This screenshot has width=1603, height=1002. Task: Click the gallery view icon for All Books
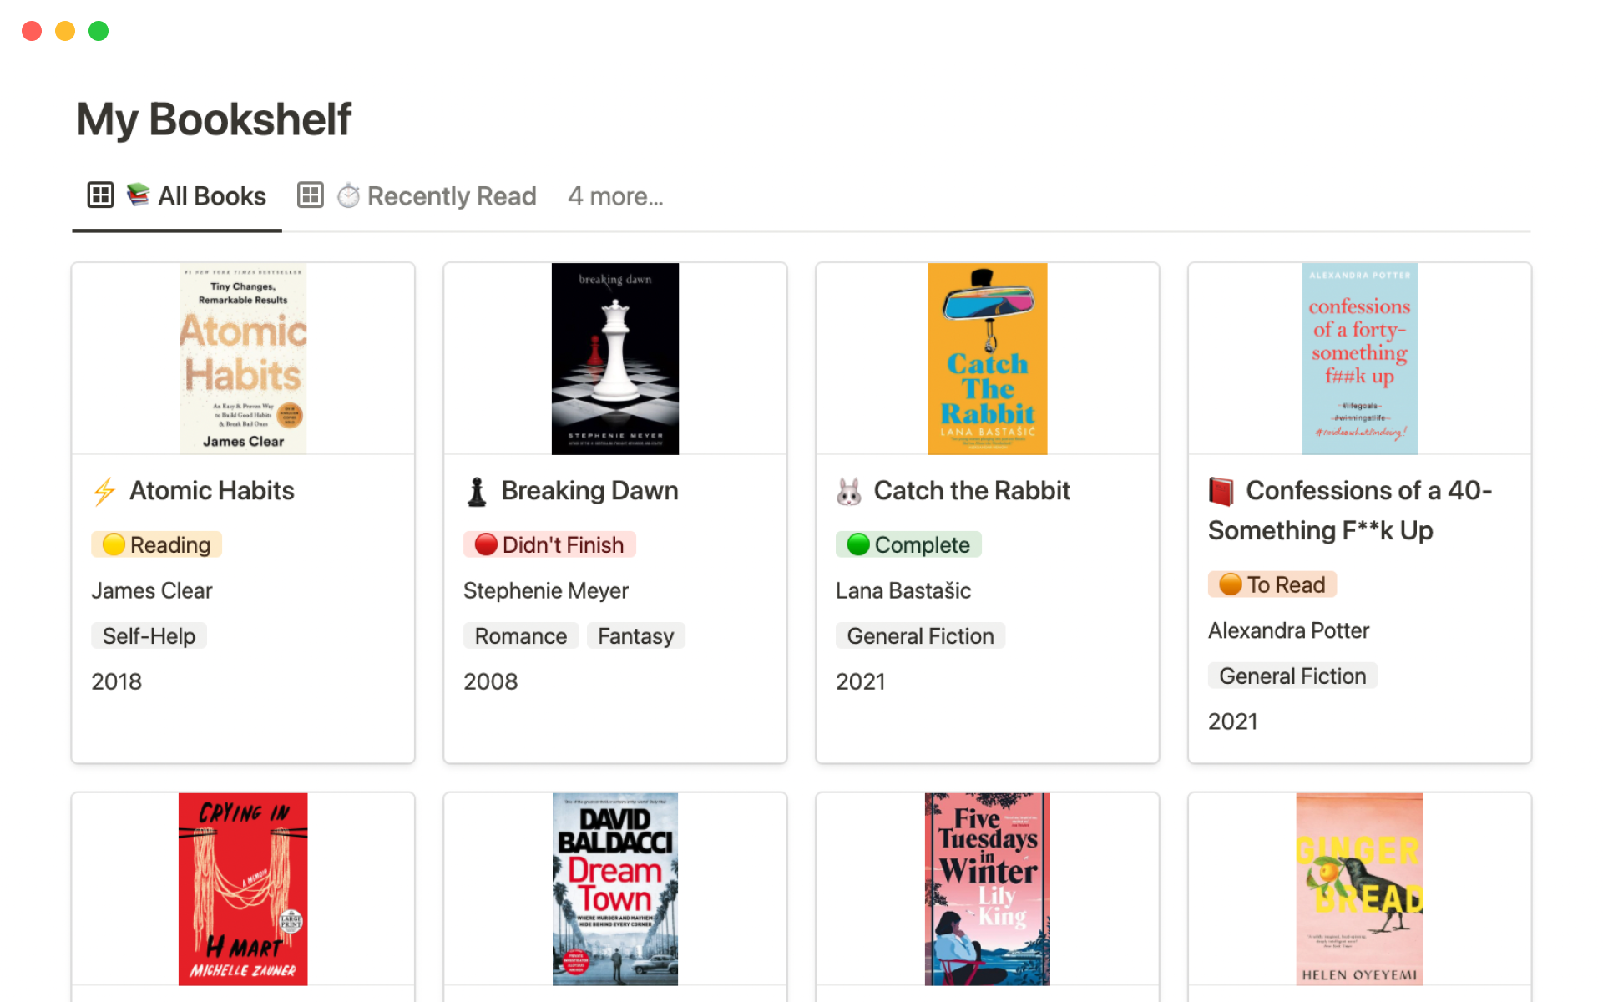click(100, 195)
